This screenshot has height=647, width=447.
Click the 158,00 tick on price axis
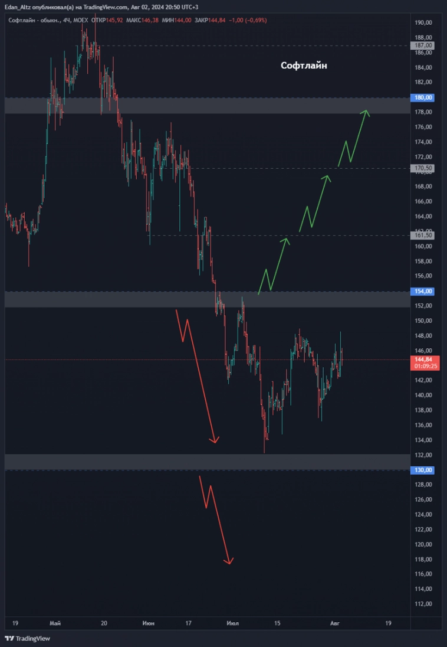point(423,261)
